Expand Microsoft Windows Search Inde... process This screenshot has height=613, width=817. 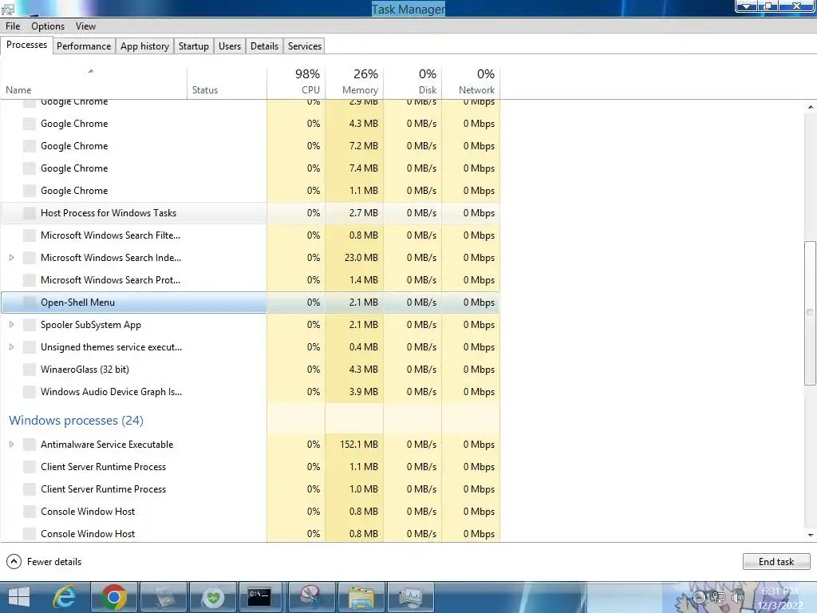pyautogui.click(x=11, y=258)
